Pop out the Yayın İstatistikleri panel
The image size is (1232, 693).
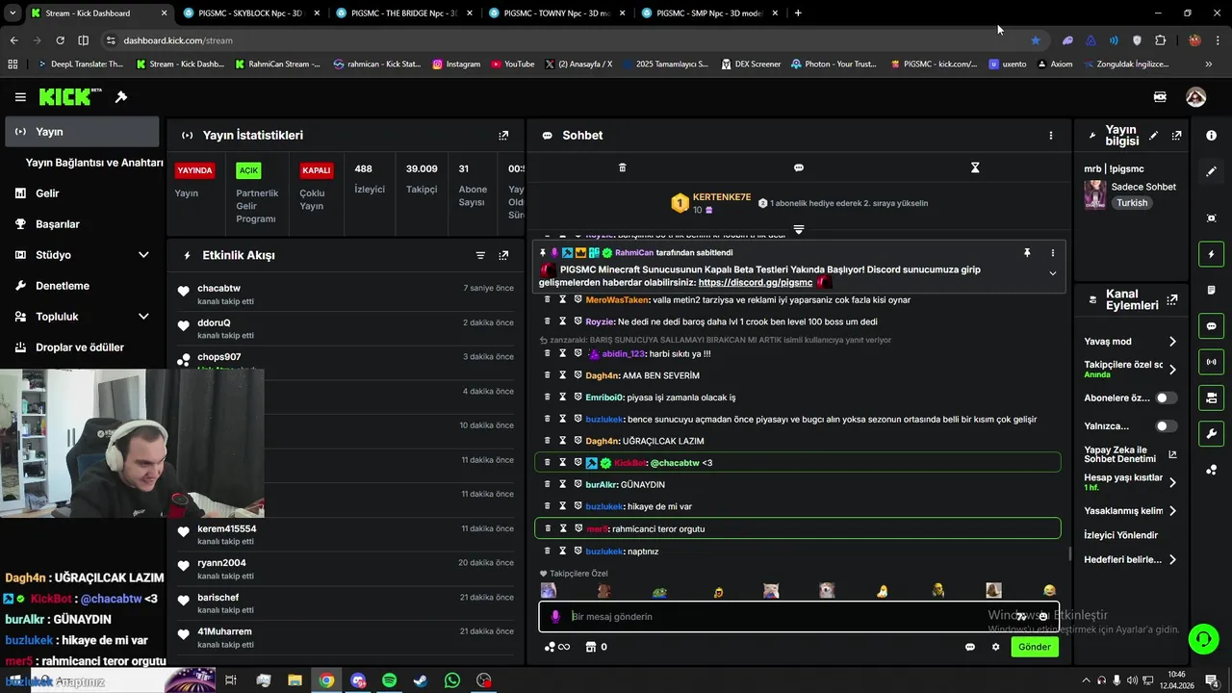click(x=503, y=136)
